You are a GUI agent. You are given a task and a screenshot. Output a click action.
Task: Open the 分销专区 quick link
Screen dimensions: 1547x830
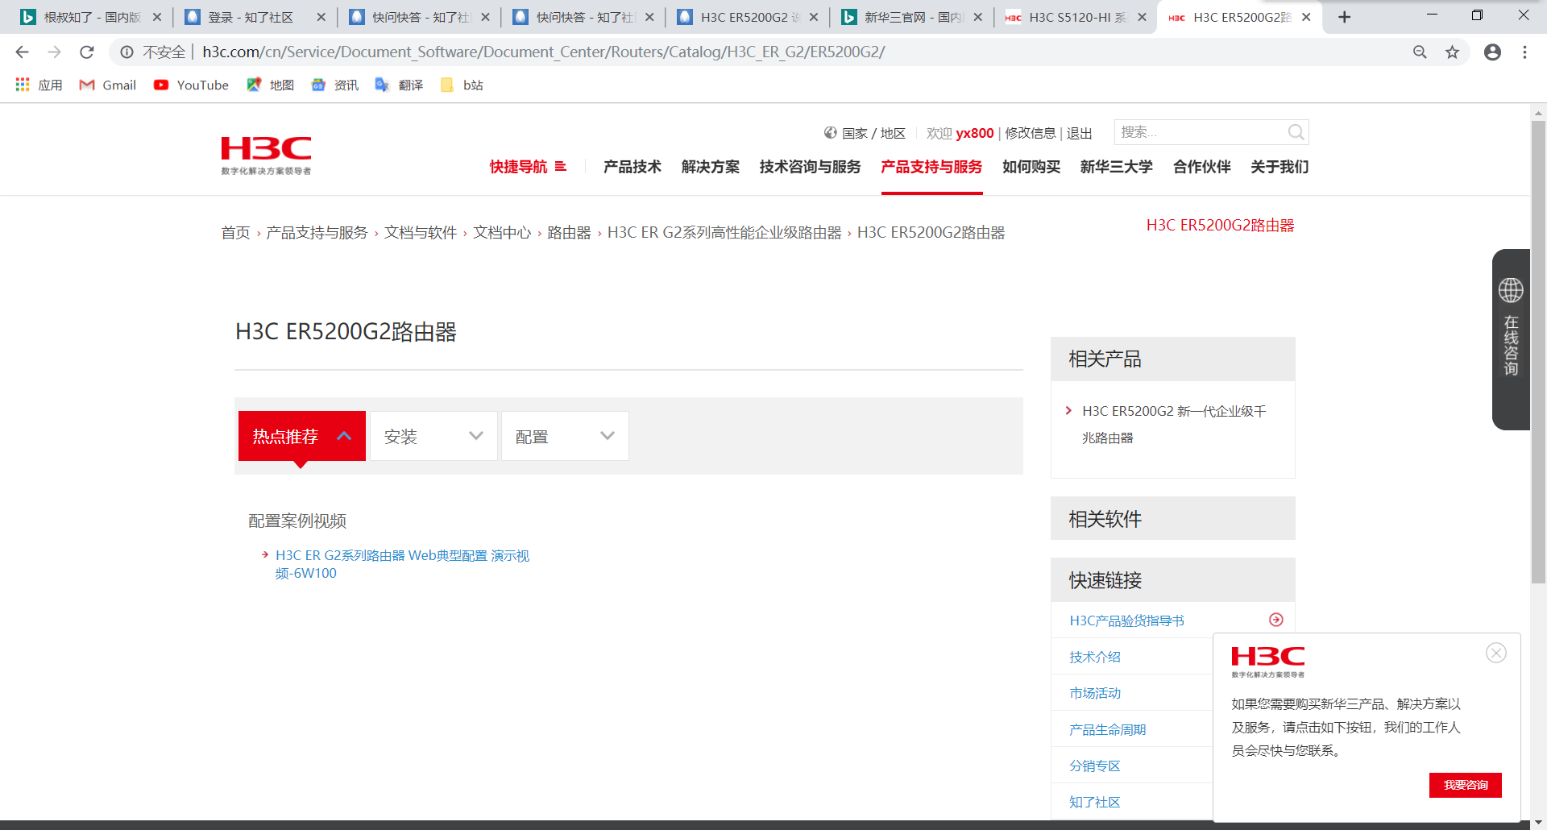pos(1095,766)
